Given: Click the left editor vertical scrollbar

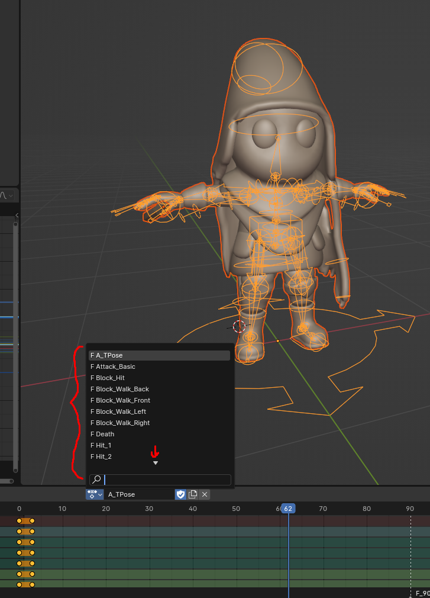Looking at the screenshot, I should coord(15,346).
